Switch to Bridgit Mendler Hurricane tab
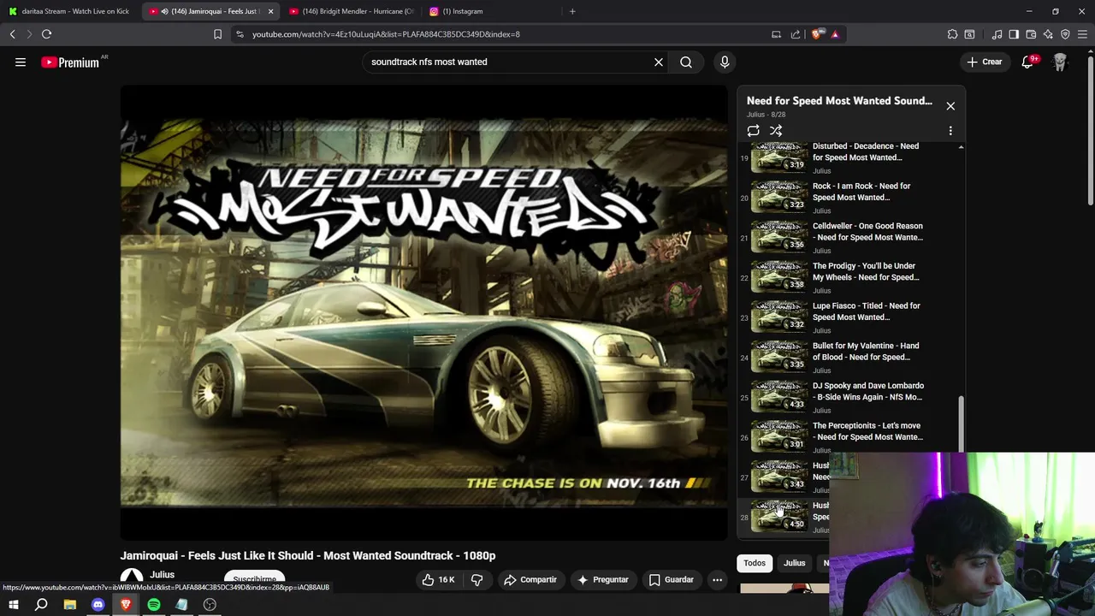Viewport: 1095px width, 616px height. [x=351, y=11]
